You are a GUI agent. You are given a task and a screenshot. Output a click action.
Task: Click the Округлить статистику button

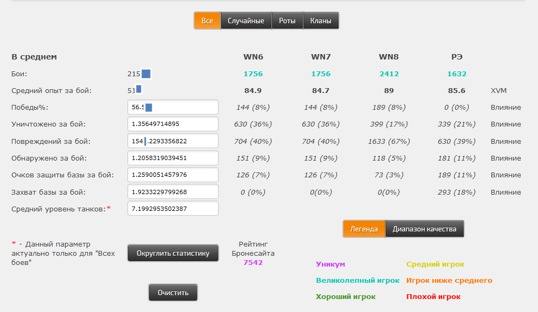[173, 253]
